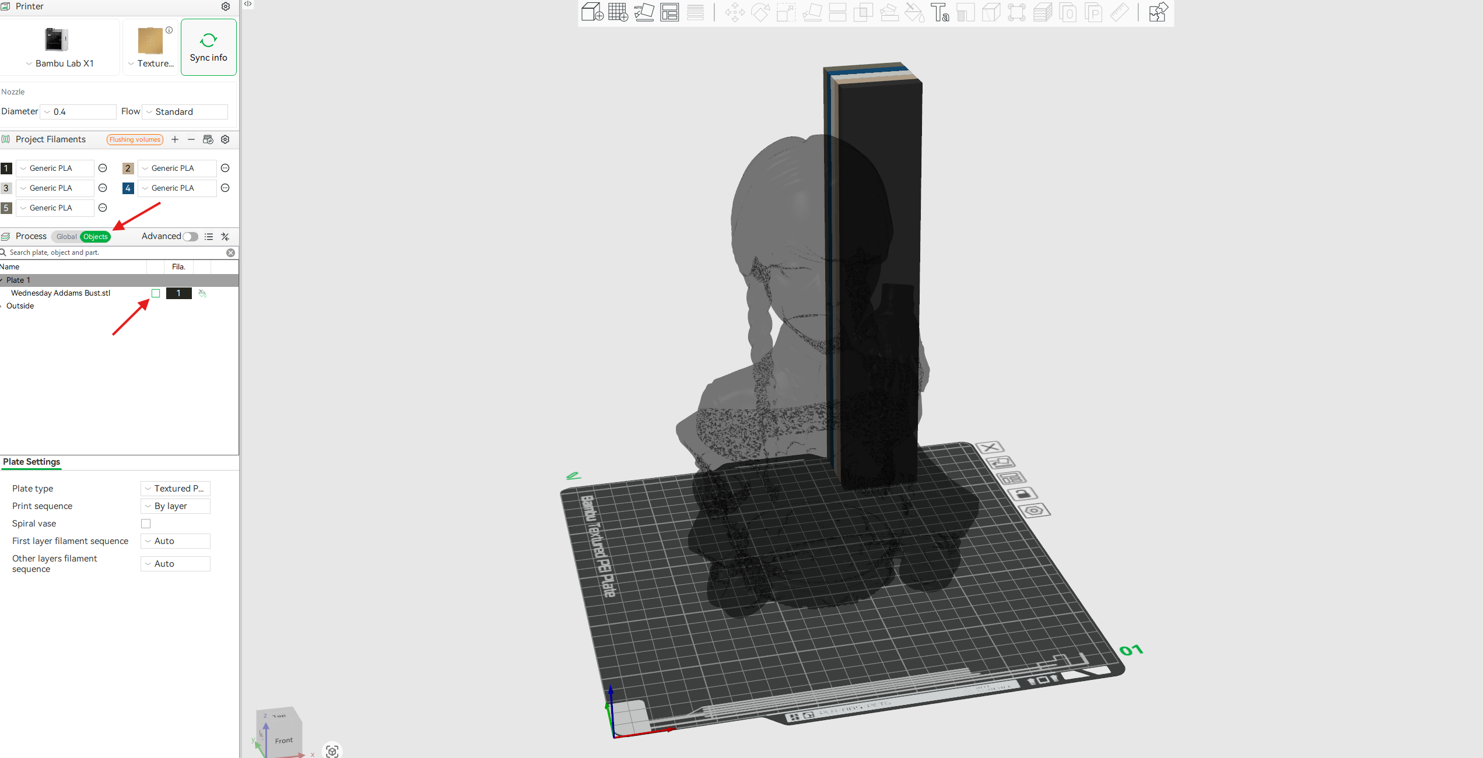Click filament 1 black color swatch

pos(6,169)
